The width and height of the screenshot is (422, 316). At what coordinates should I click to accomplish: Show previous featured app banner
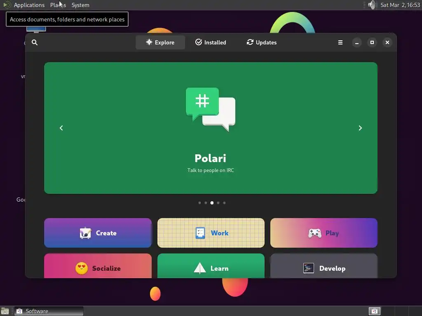61,128
